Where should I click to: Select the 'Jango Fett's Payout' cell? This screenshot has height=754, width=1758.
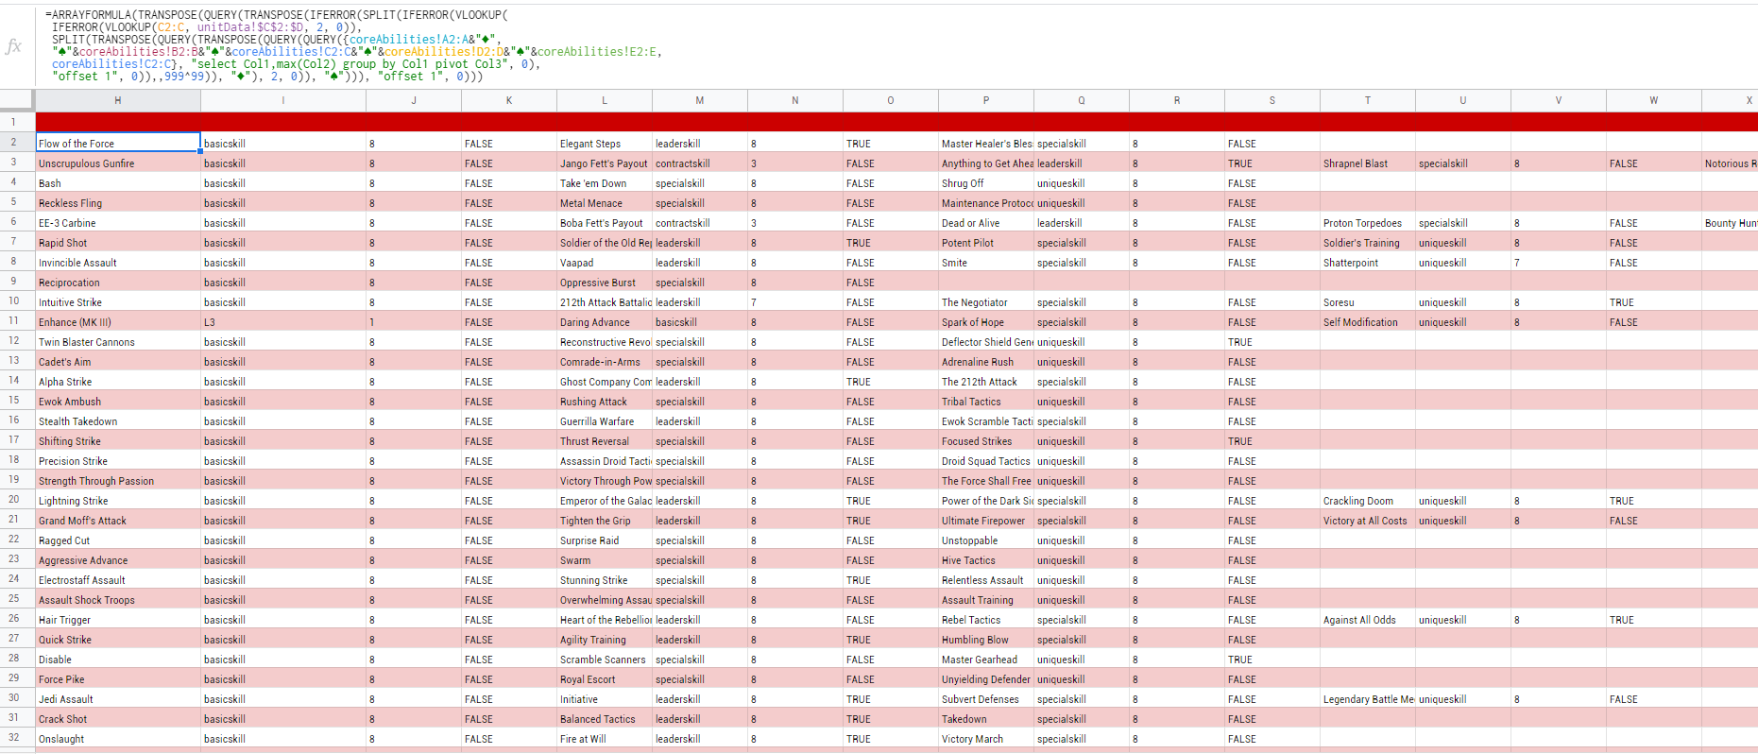pyautogui.click(x=605, y=163)
